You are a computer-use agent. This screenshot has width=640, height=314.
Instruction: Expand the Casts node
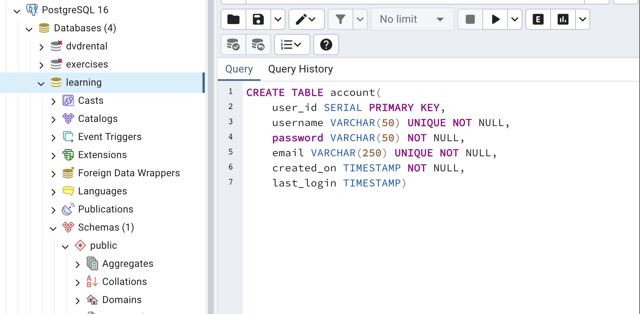tap(53, 101)
